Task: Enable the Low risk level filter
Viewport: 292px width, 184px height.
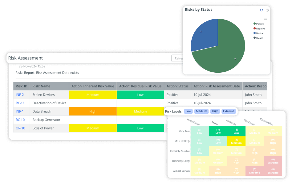Action: 188,111
